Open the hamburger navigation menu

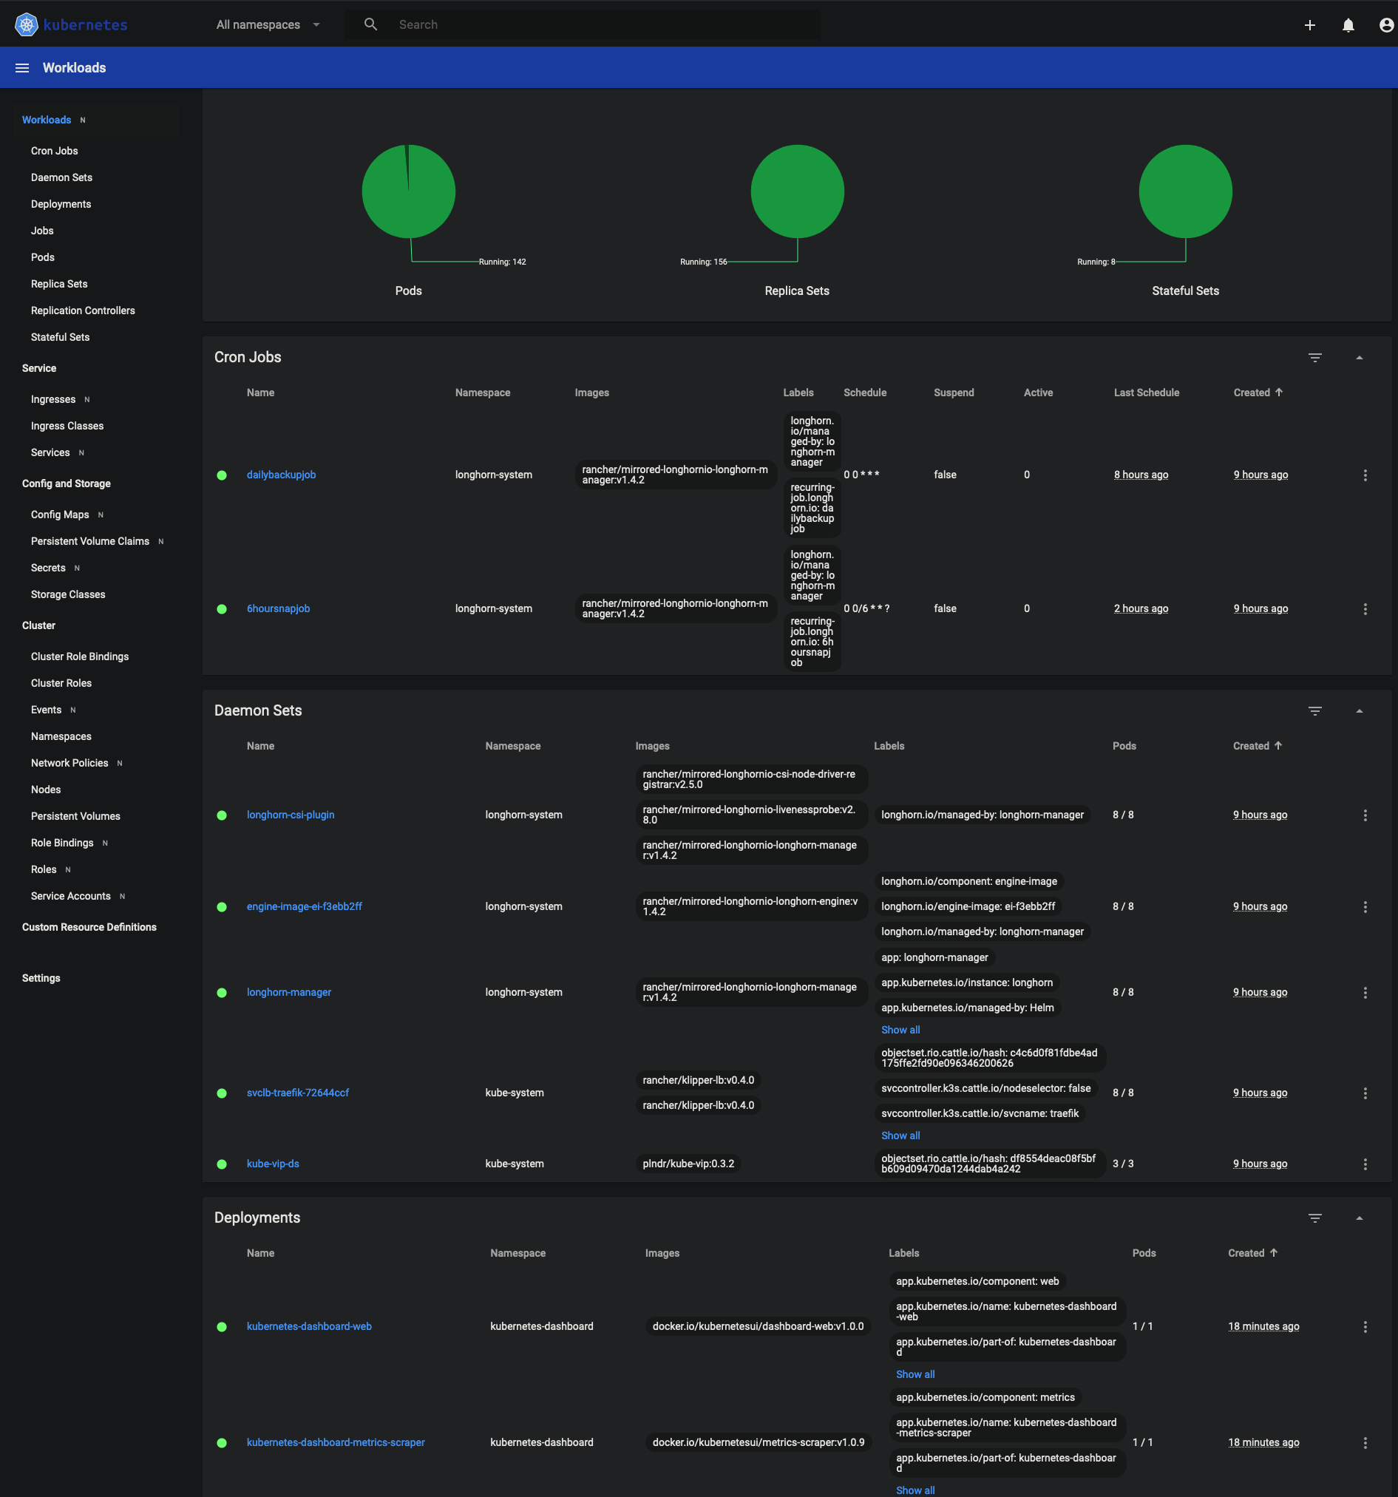point(22,67)
